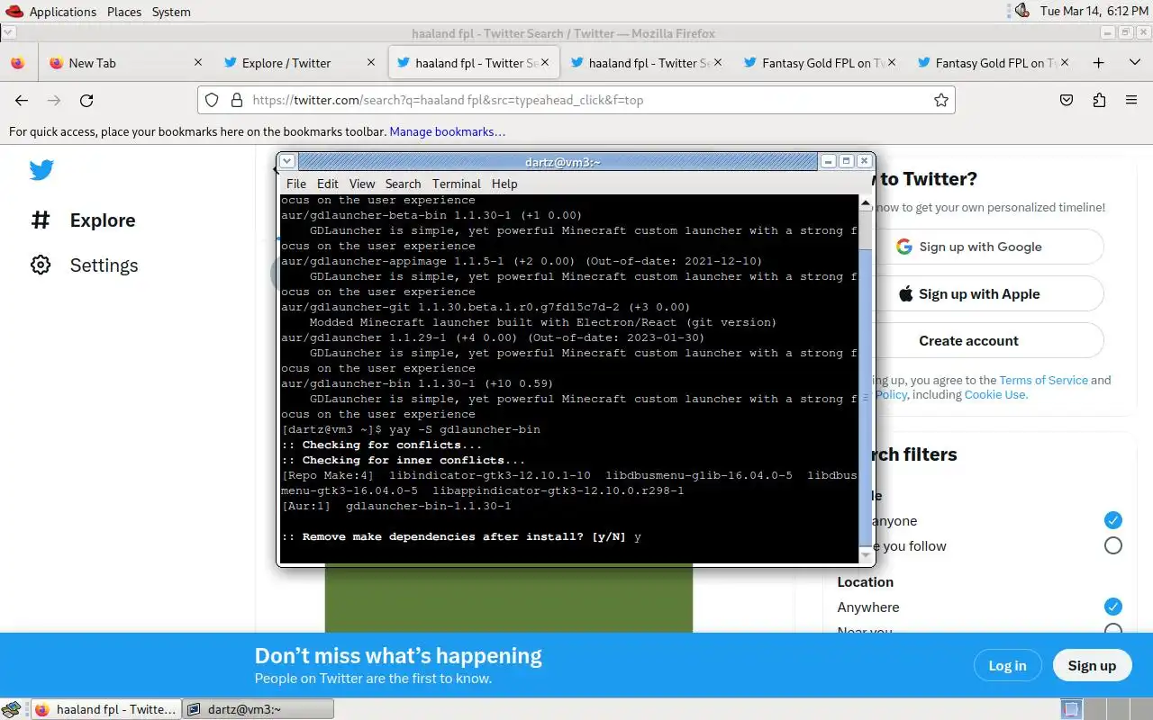Click Settings label in Twitter sidebar
1153x720 pixels.
click(104, 265)
